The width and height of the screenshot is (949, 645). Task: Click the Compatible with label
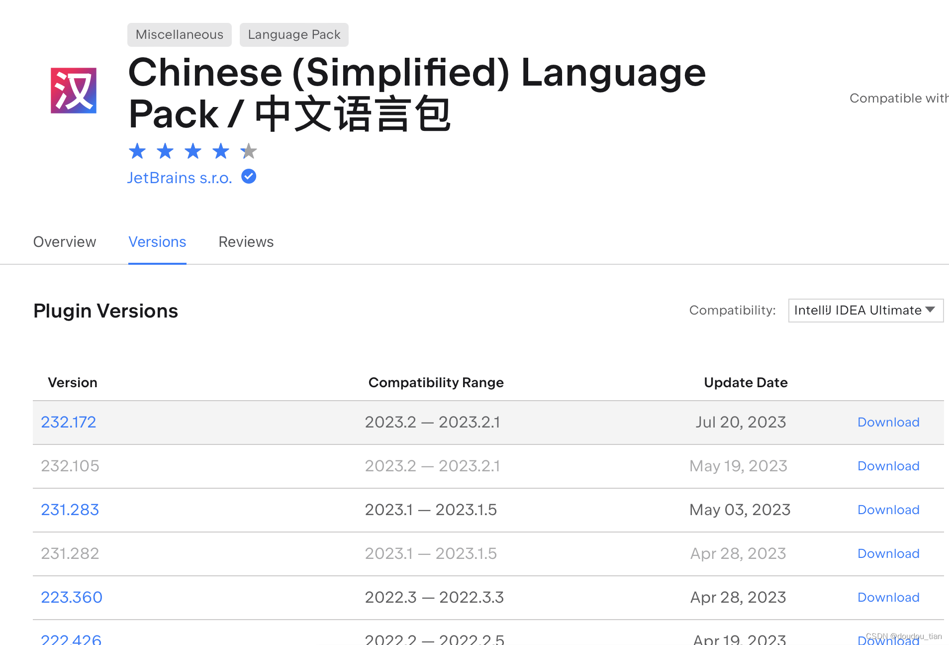click(899, 98)
